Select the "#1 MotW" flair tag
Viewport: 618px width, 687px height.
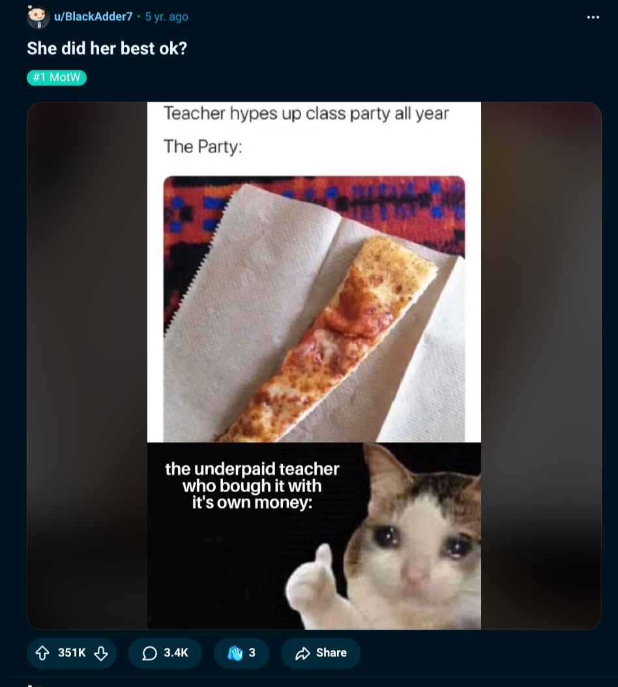57,78
